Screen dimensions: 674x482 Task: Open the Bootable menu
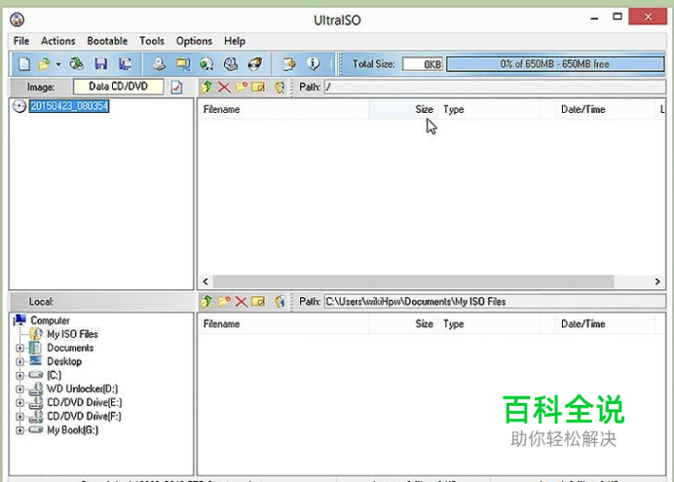coord(107,41)
